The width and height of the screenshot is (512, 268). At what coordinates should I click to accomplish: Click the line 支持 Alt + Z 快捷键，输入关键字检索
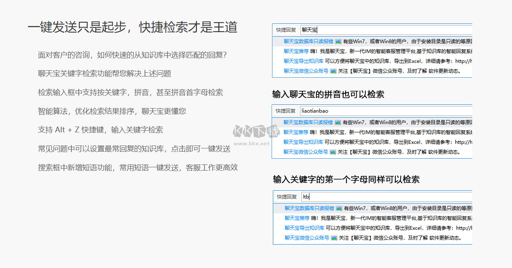tap(100, 130)
